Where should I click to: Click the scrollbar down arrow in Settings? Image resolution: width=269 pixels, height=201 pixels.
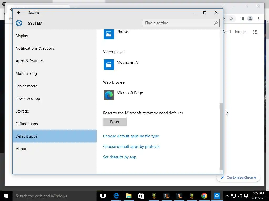tap(221, 172)
